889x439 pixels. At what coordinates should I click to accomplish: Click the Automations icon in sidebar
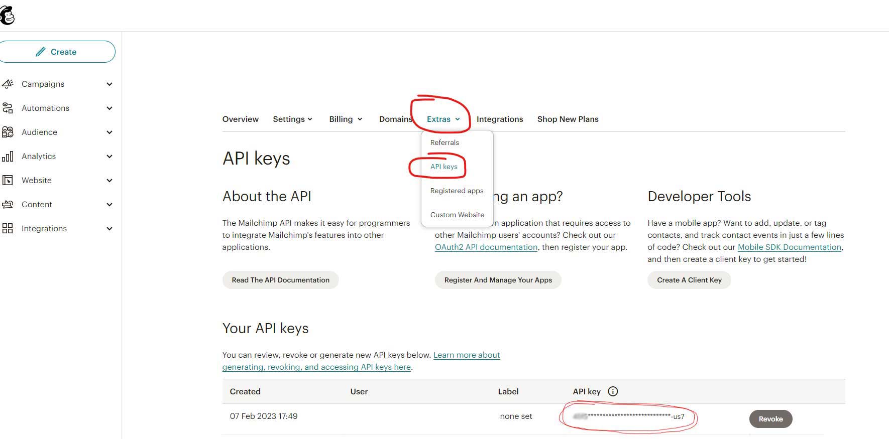pyautogui.click(x=8, y=108)
